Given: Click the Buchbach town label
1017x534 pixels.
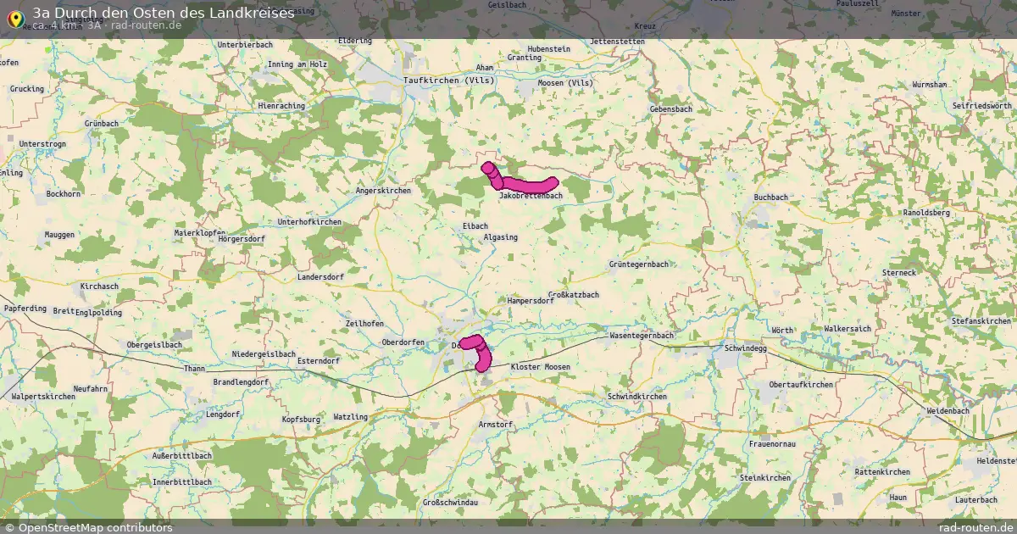Looking at the screenshot, I should [x=771, y=197].
